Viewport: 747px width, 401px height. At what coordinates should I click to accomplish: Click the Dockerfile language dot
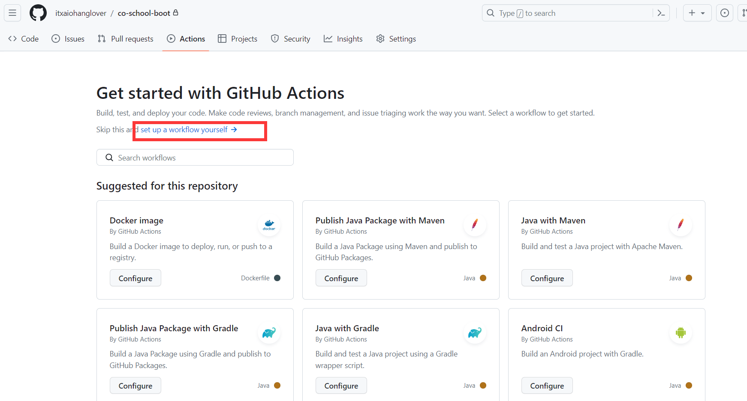(x=277, y=278)
